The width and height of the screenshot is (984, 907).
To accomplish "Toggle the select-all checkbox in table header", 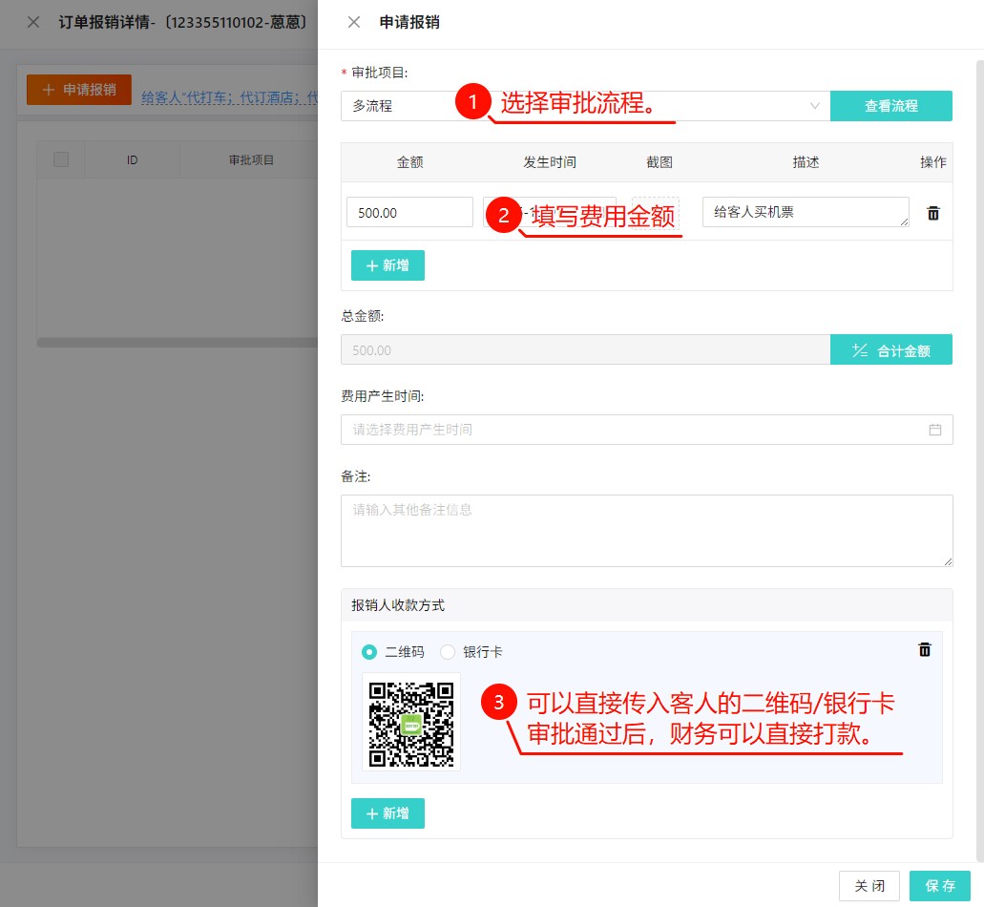I will point(61,159).
